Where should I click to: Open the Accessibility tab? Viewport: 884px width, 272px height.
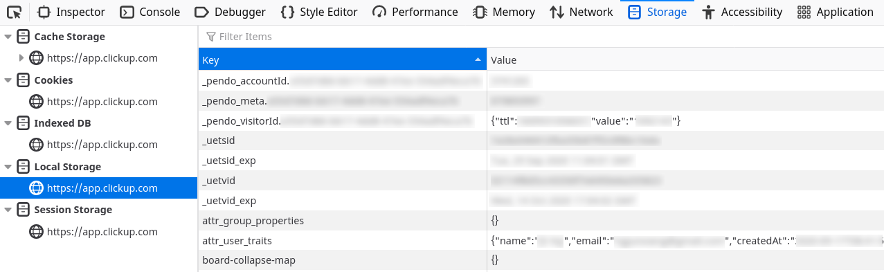(742, 12)
